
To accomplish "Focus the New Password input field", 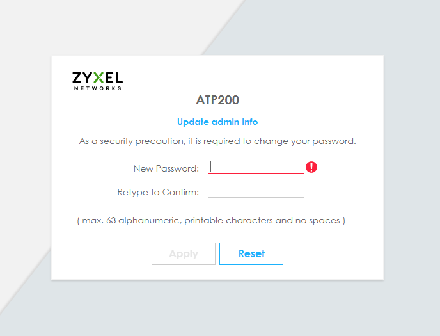I will point(256,167).
